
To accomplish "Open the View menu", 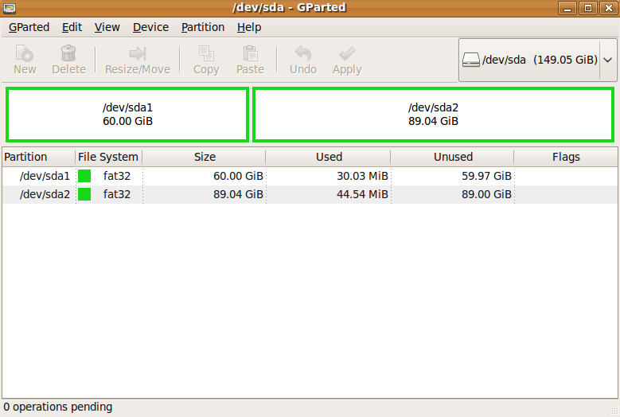I will (107, 27).
